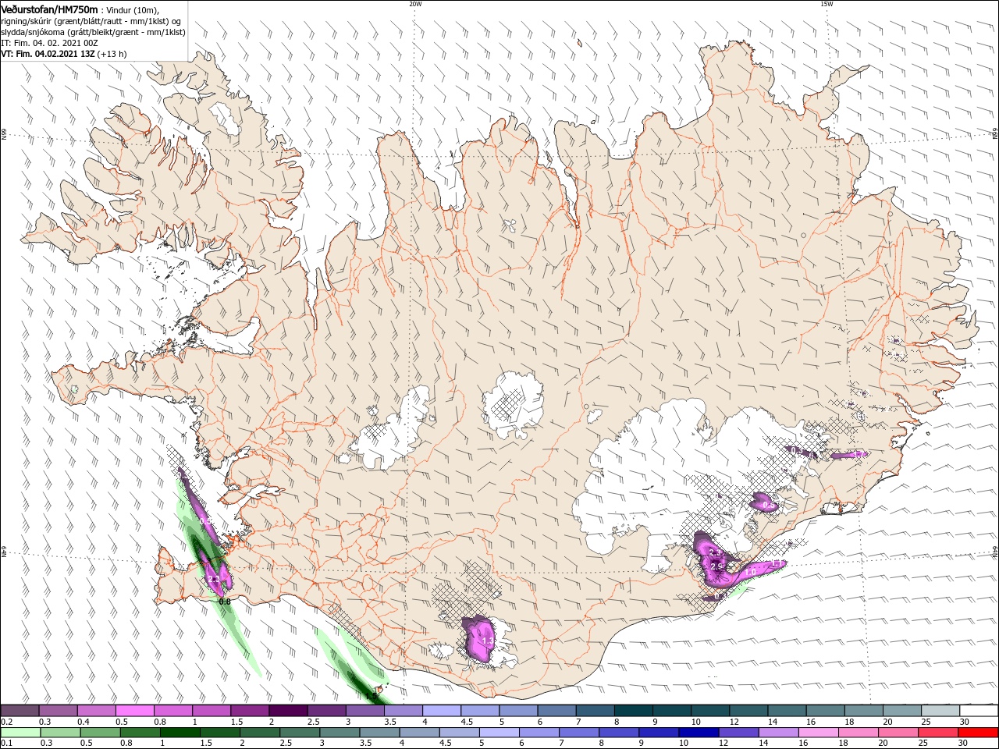Pick the upper legend swatch labeled 0.4
Image resolution: width=999 pixels, height=749 pixels.
click(x=96, y=711)
